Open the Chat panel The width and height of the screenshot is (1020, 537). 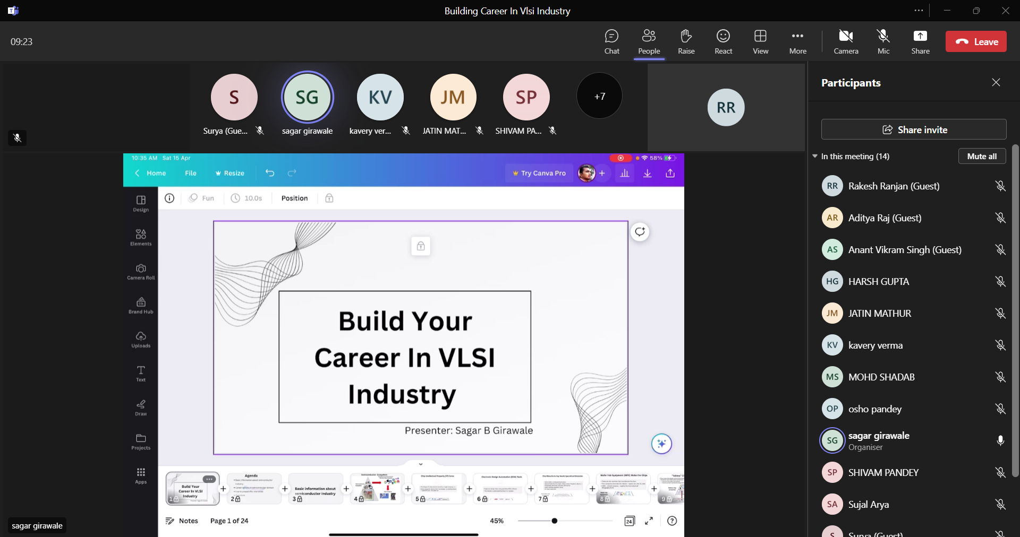pos(611,42)
